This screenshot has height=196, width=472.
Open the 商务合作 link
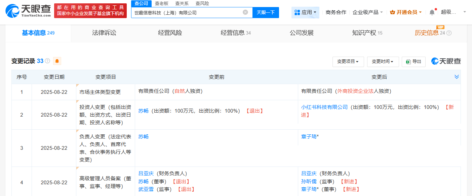pyautogui.click(x=336, y=12)
